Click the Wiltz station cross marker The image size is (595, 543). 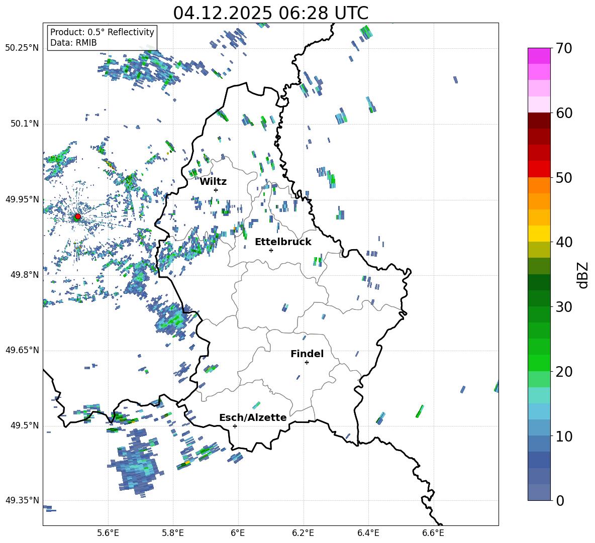(216, 190)
